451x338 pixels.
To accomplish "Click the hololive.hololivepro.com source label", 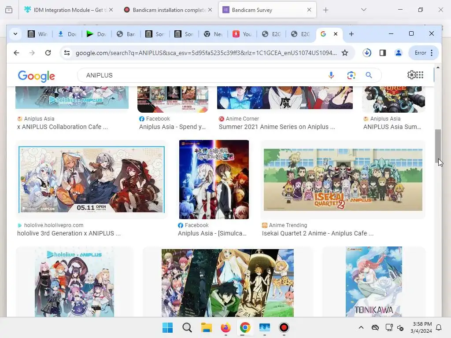I will 53,225.
